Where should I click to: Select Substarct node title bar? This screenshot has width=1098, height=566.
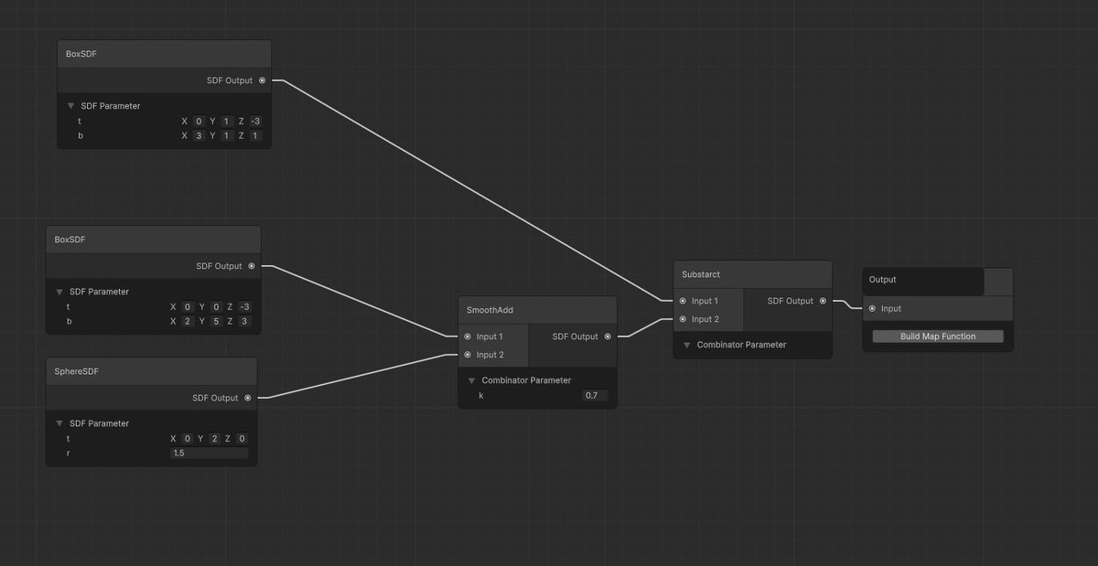(752, 274)
